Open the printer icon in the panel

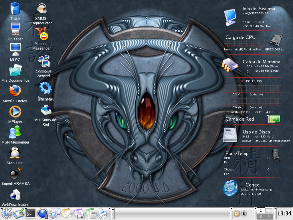[102, 214]
